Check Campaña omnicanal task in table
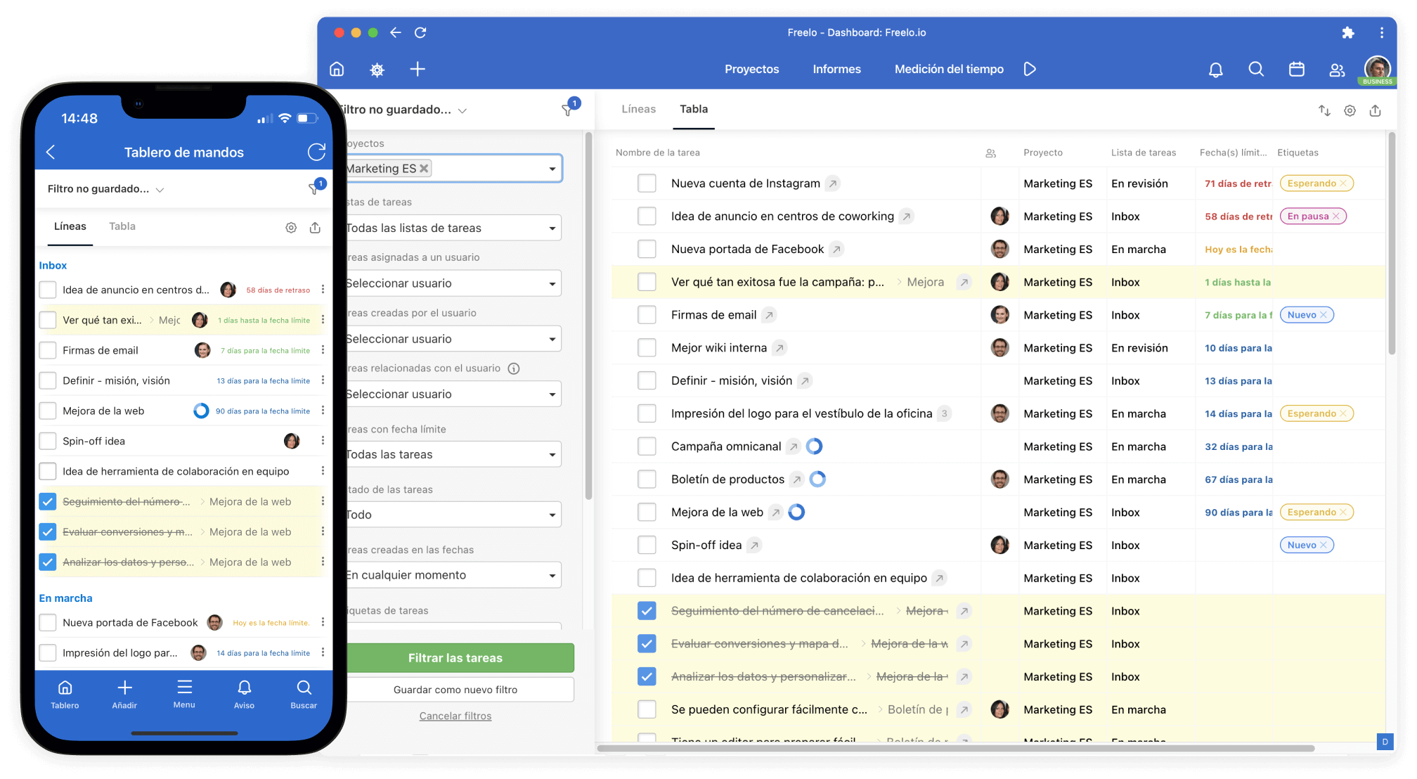The height and width of the screenshot is (779, 1417). (647, 446)
